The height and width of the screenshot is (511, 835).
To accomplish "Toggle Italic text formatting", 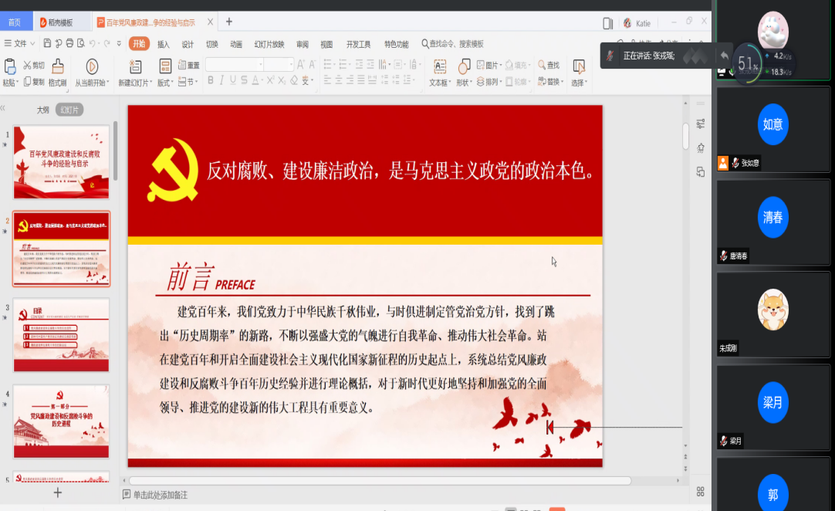I will tap(221, 81).
